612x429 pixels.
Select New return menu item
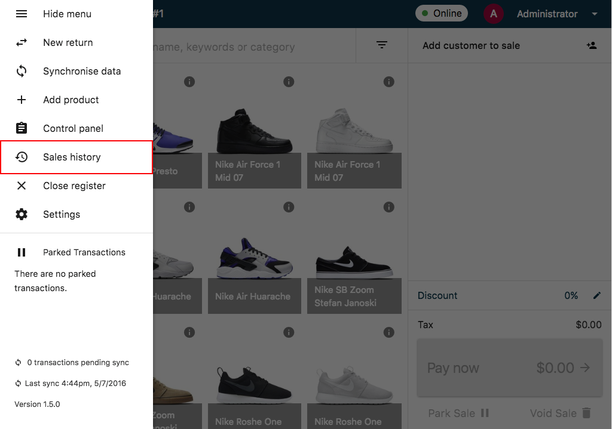click(76, 42)
